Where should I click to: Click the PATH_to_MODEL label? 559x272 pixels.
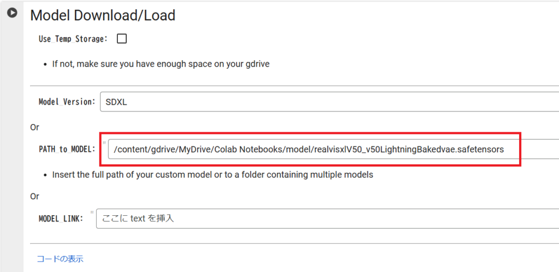pos(67,149)
